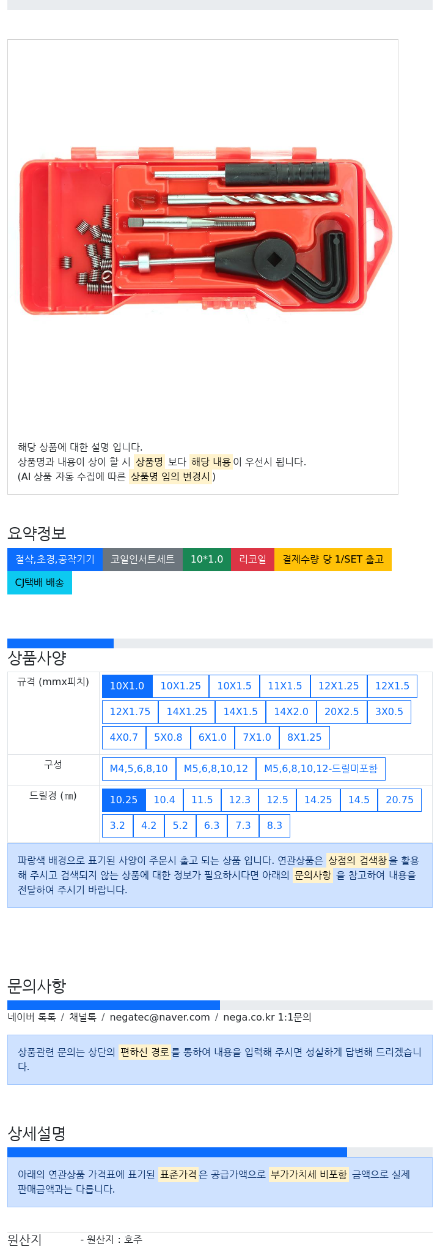This screenshot has height=1252, width=440.
Task: Click the blue 절삭,초경,공작기기 category tag
Action: [55, 560]
